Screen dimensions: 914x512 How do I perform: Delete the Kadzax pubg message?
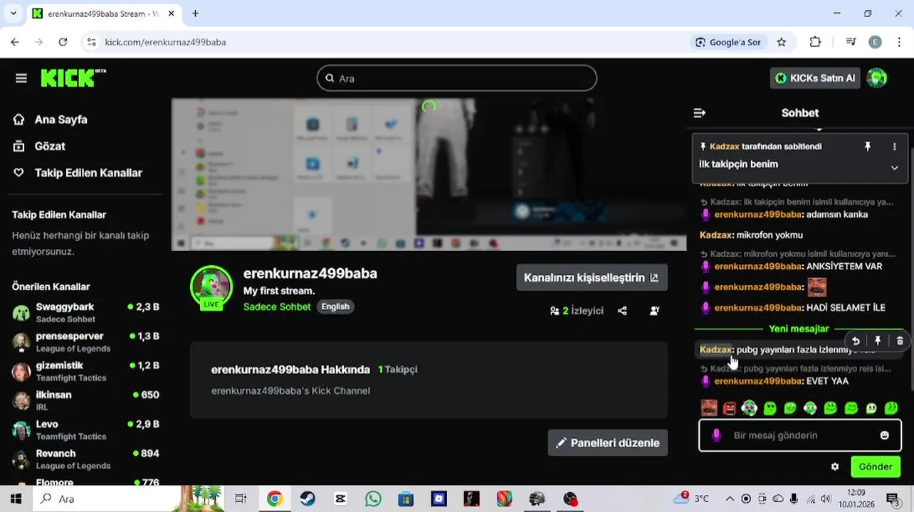[900, 341]
